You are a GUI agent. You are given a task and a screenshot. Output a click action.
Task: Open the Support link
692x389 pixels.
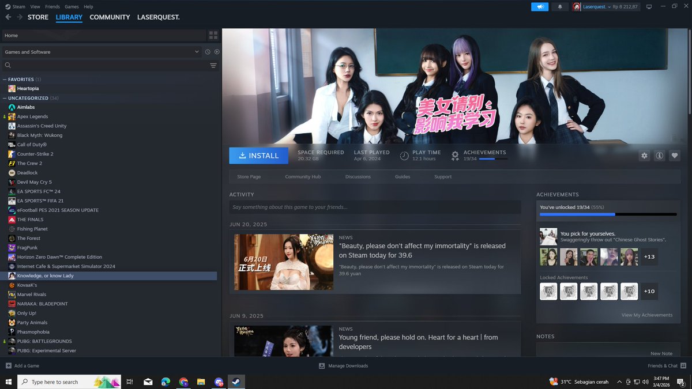(443, 176)
